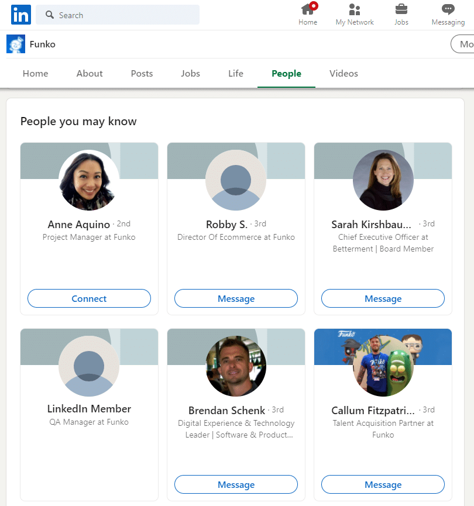474x506 pixels.
Task: Message Brendan Schenk
Action: (236, 484)
